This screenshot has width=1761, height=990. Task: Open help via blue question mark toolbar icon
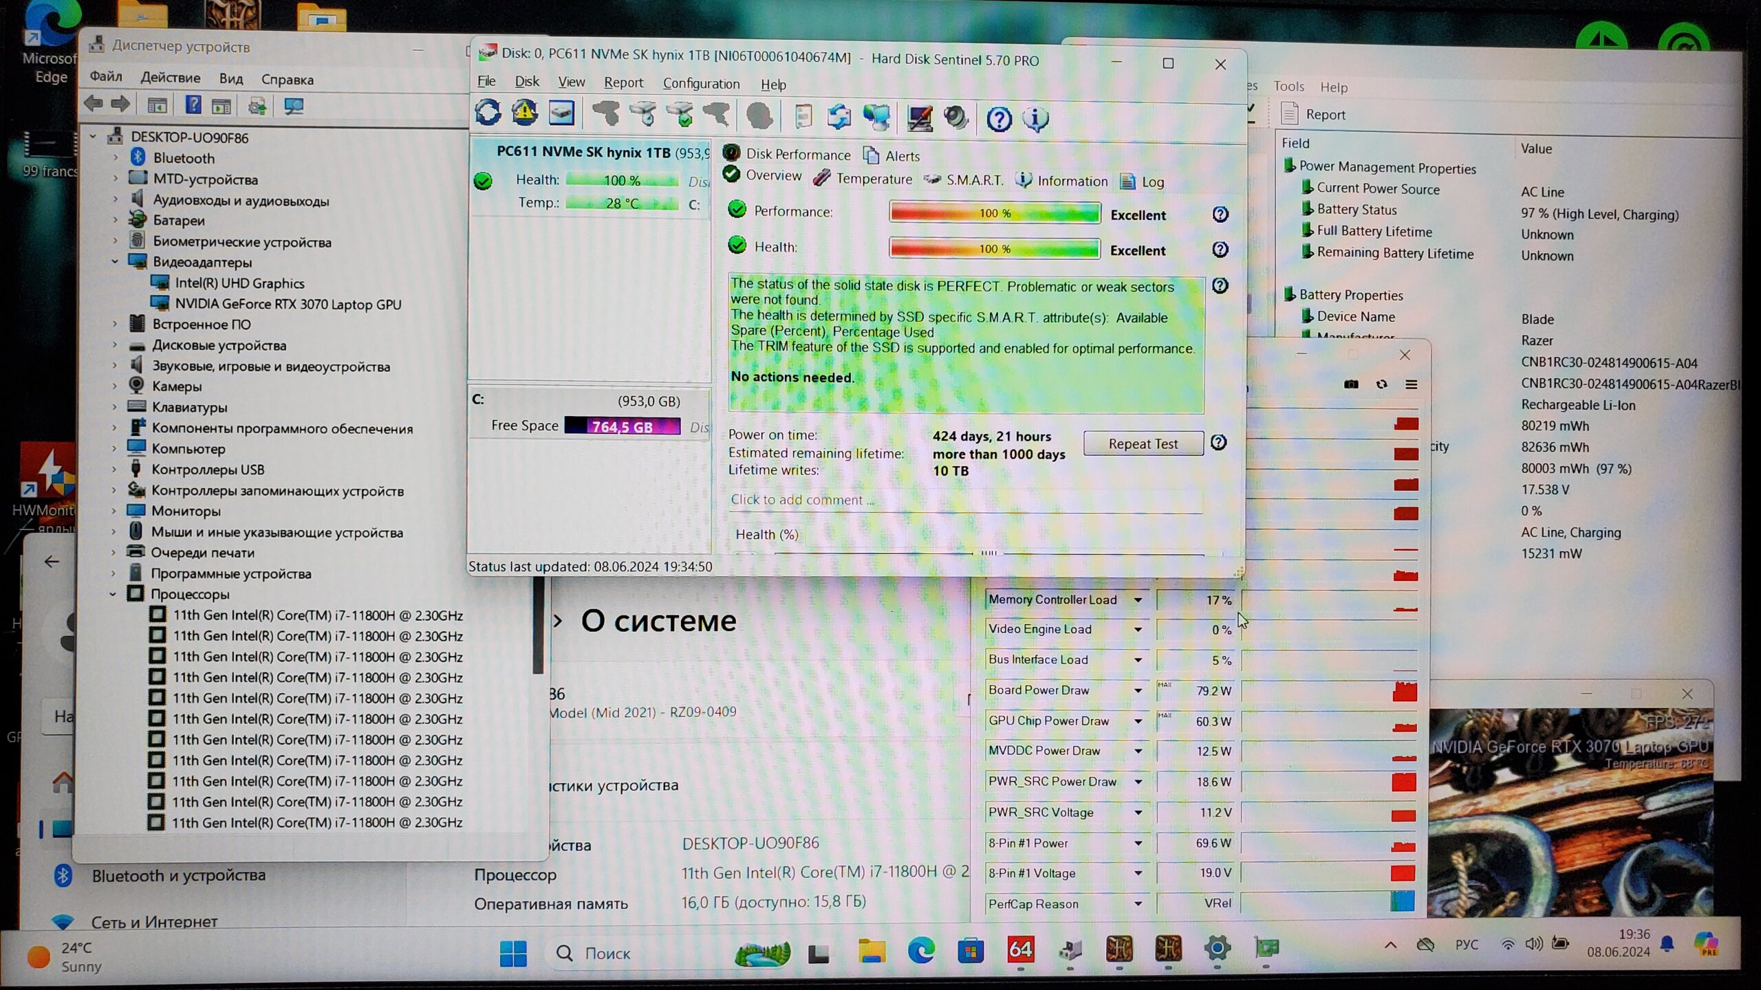click(x=999, y=119)
